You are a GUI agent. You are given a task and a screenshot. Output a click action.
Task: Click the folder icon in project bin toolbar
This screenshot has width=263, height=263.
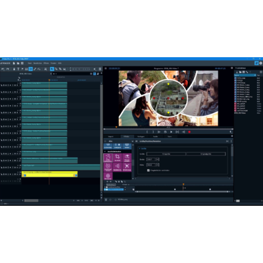click(240, 72)
